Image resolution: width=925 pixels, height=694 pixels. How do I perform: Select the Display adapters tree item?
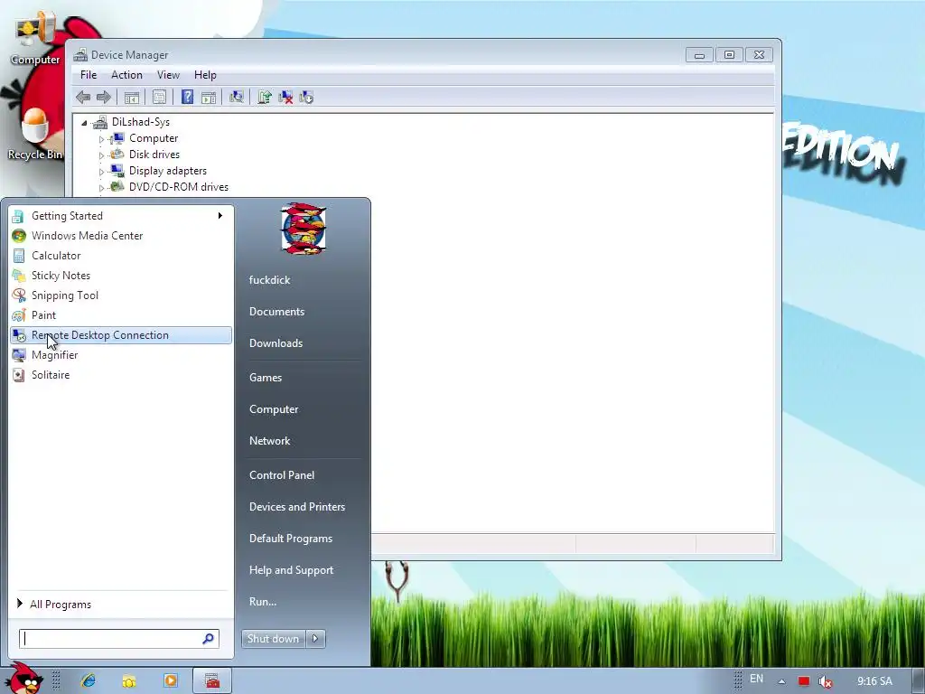[167, 171]
